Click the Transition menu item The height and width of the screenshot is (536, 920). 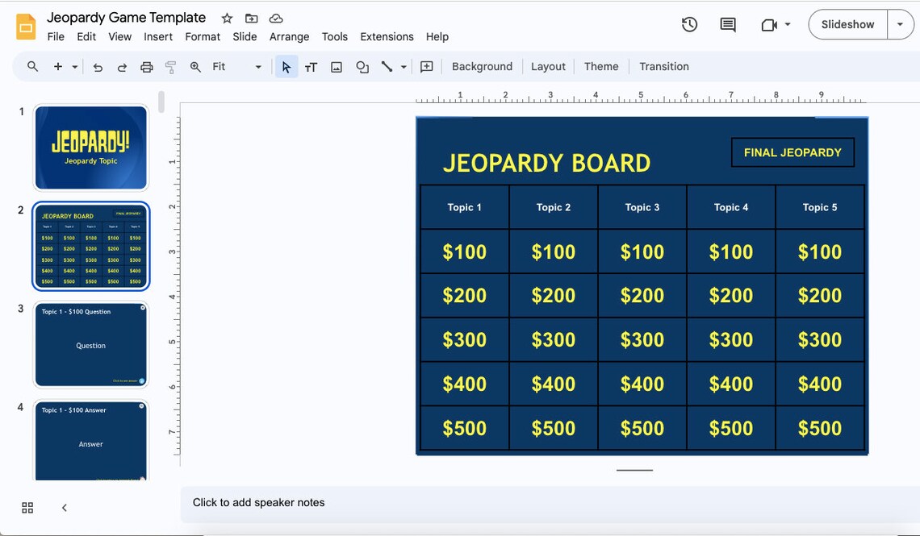click(x=663, y=66)
